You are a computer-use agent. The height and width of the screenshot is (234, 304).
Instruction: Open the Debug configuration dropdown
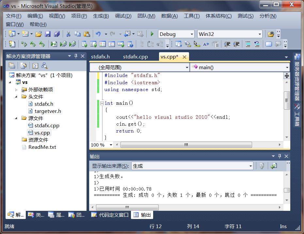click(192, 34)
